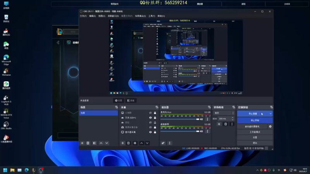The width and height of the screenshot is (310, 174).
Task: Move scene down with arrow icon
Action: tap(107, 143)
